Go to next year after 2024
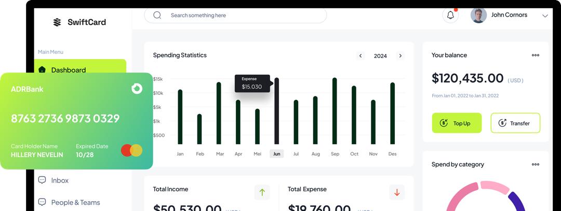The width and height of the screenshot is (561, 211). [400, 56]
